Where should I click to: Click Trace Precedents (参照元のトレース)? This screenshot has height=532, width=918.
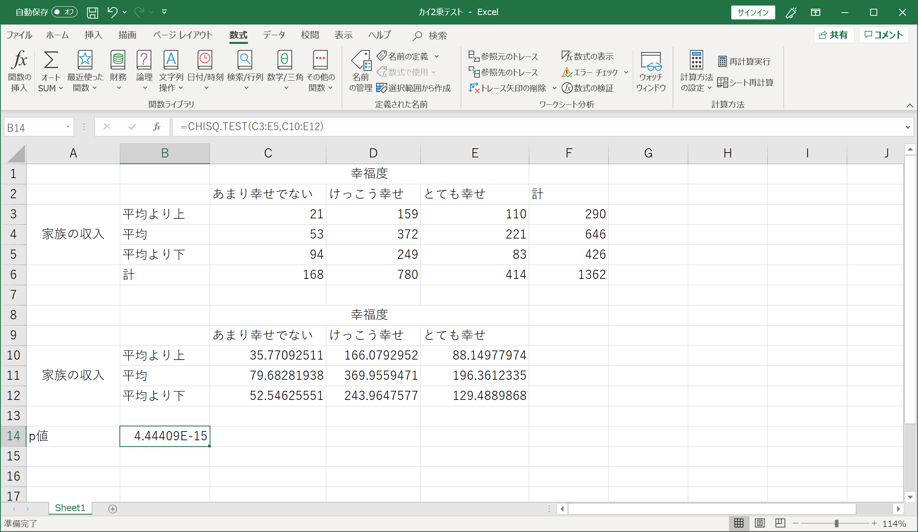(x=503, y=57)
